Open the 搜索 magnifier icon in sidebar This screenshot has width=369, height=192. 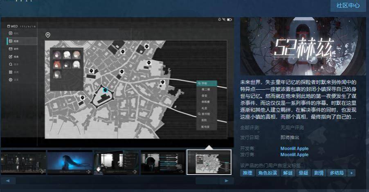pyautogui.click(x=10, y=64)
